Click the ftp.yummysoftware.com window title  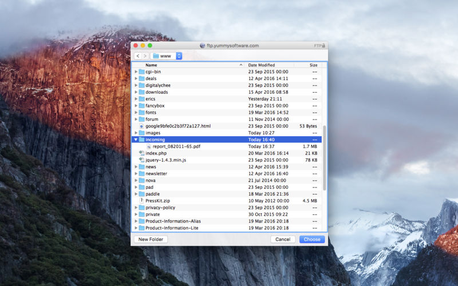coord(232,46)
